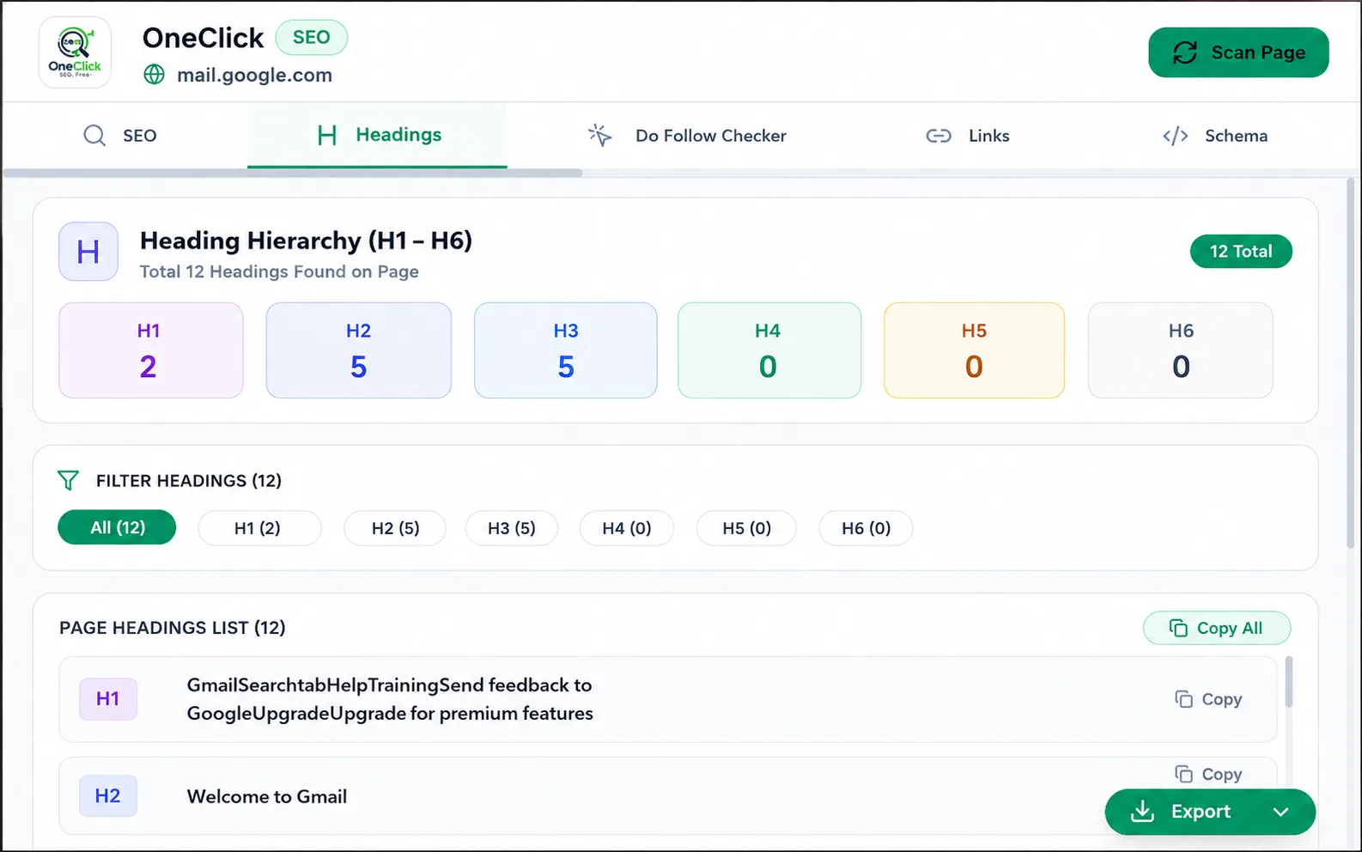1362x852 pixels.
Task: Click the PAGE HEADINGS LIST (12) label
Action: tap(173, 628)
